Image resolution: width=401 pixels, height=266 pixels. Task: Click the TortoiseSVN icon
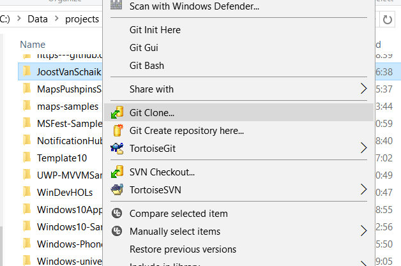[x=117, y=189]
